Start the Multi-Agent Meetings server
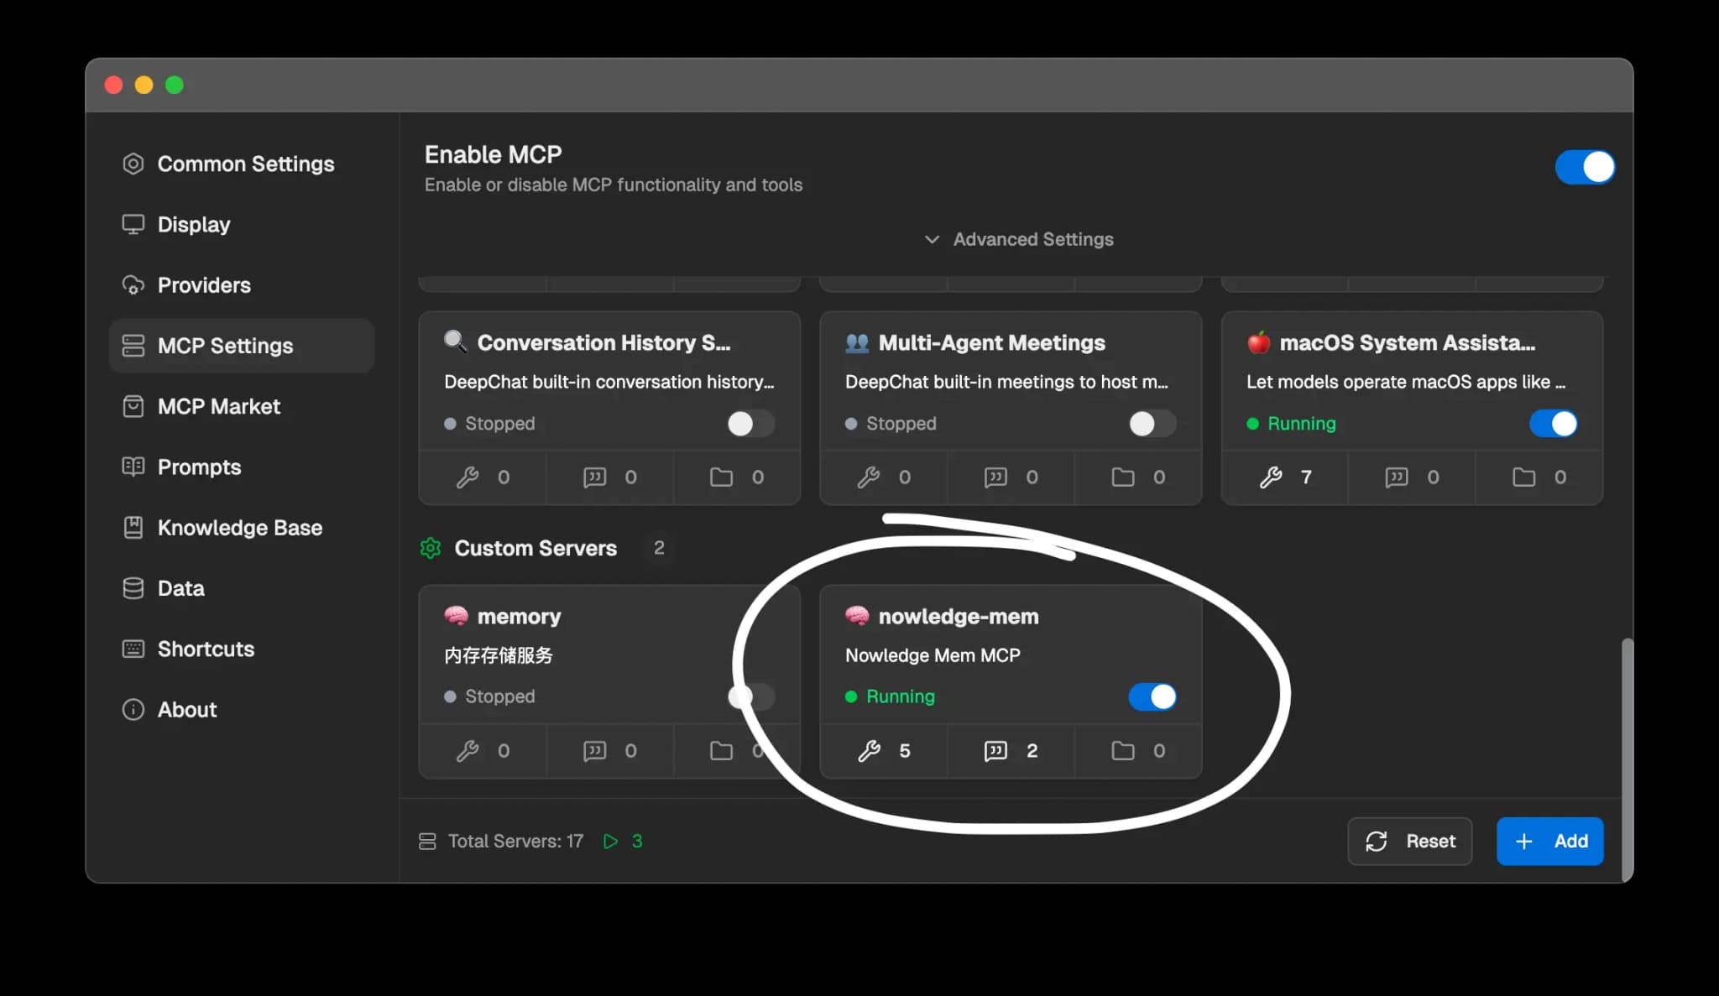Viewport: 1719px width, 996px height. [x=1151, y=424]
